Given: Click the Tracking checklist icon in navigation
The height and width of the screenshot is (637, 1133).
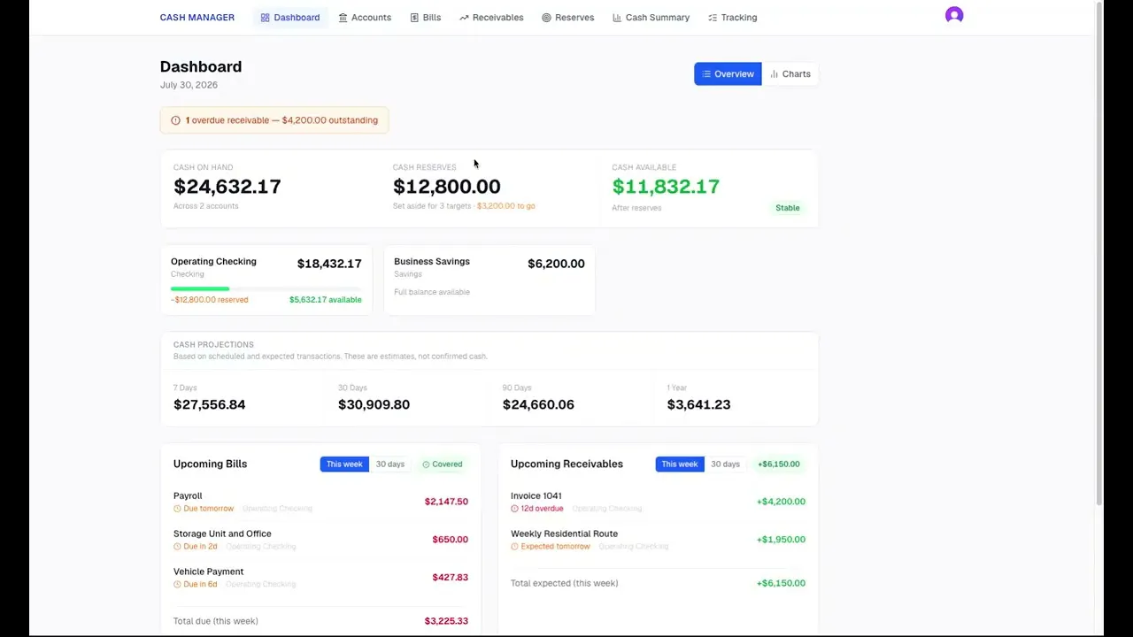Looking at the screenshot, I should pos(713,18).
